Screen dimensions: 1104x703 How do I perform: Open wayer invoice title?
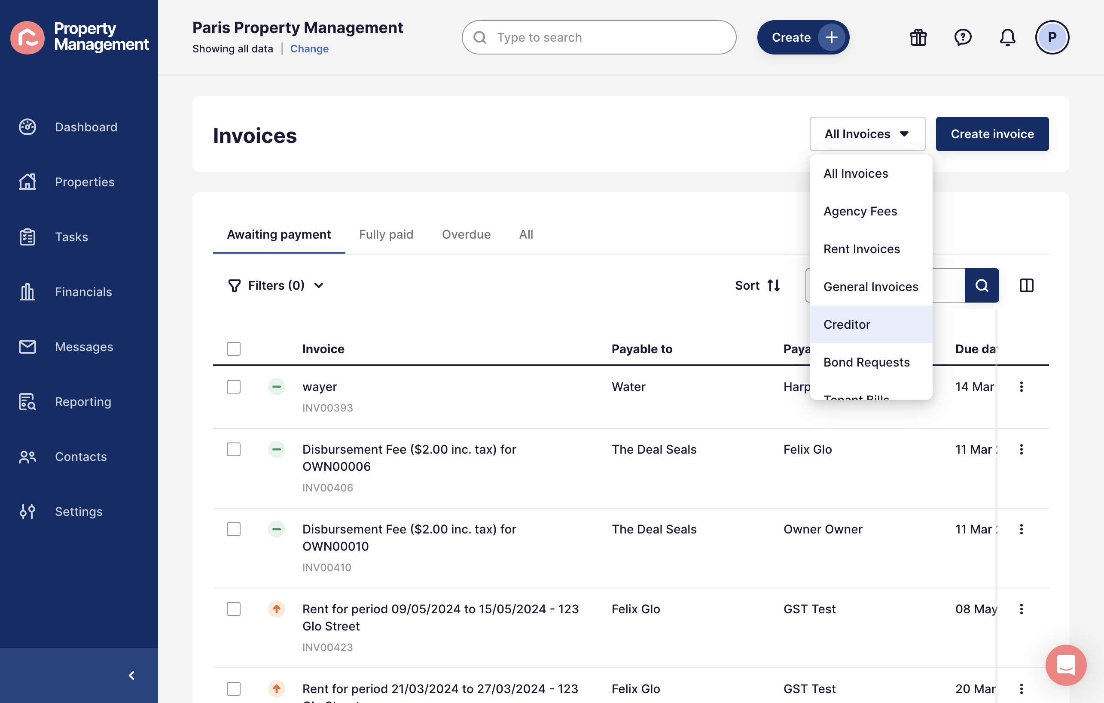click(320, 387)
